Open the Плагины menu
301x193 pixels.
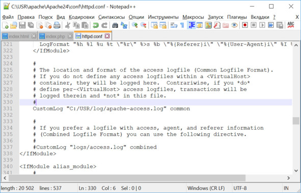pos(237,17)
